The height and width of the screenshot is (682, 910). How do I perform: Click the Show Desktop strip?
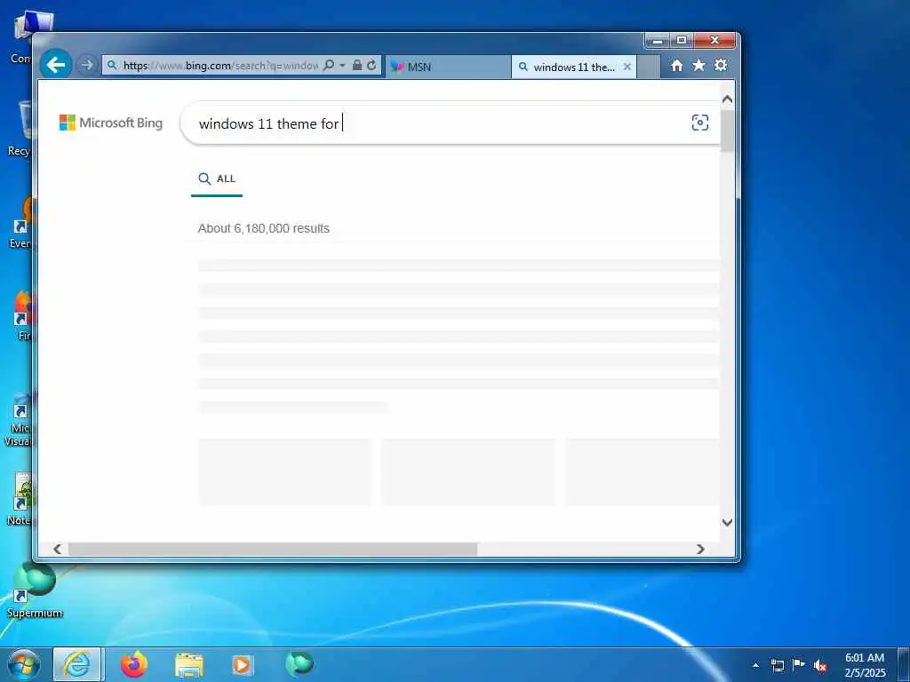904,664
